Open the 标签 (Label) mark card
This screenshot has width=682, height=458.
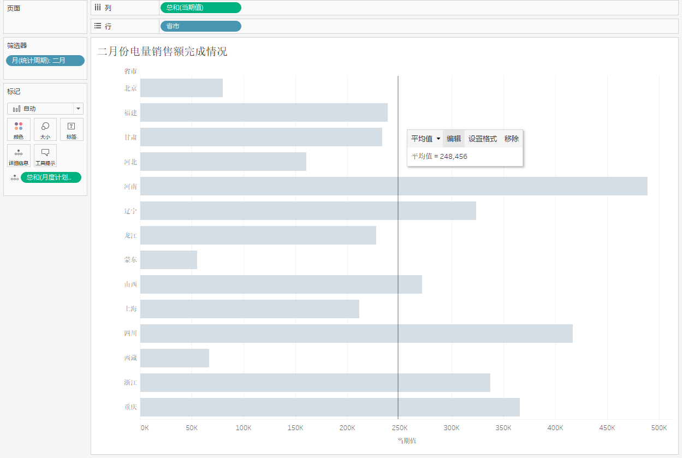pos(72,129)
